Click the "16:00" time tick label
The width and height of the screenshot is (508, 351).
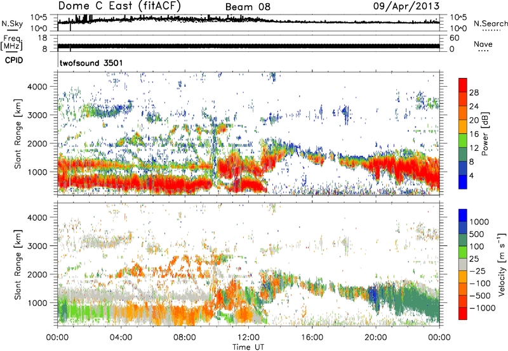click(312, 338)
